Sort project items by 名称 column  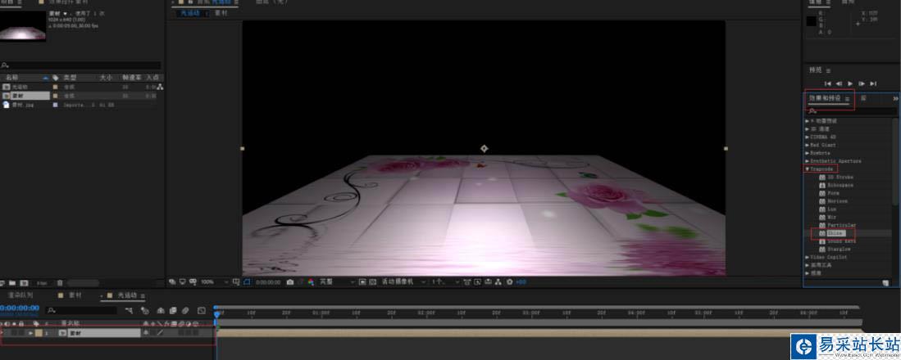click(12, 78)
